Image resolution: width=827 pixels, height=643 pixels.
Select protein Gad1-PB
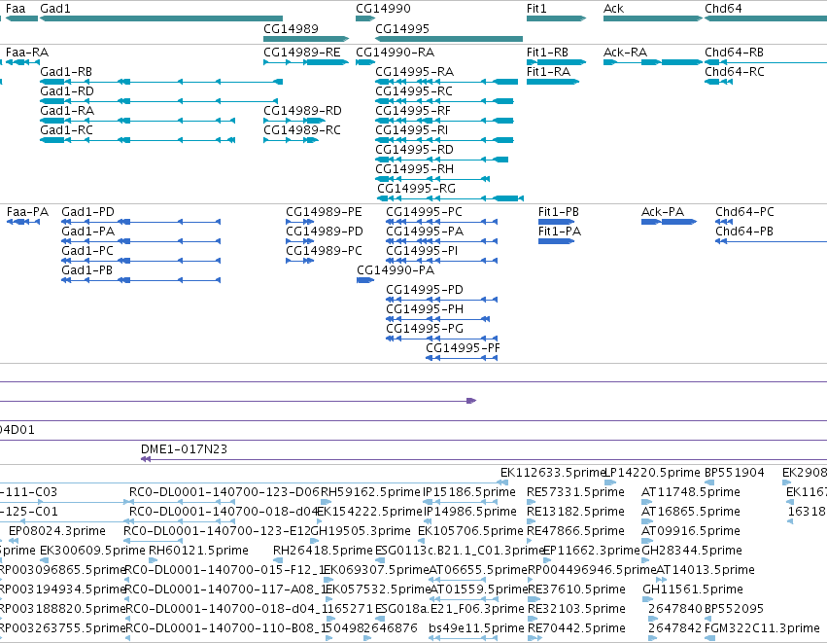[x=141, y=280]
